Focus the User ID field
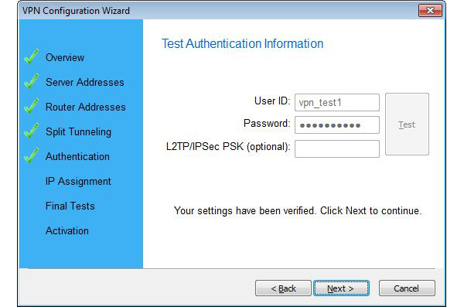Viewport: 464px width, 307px height. [337, 102]
